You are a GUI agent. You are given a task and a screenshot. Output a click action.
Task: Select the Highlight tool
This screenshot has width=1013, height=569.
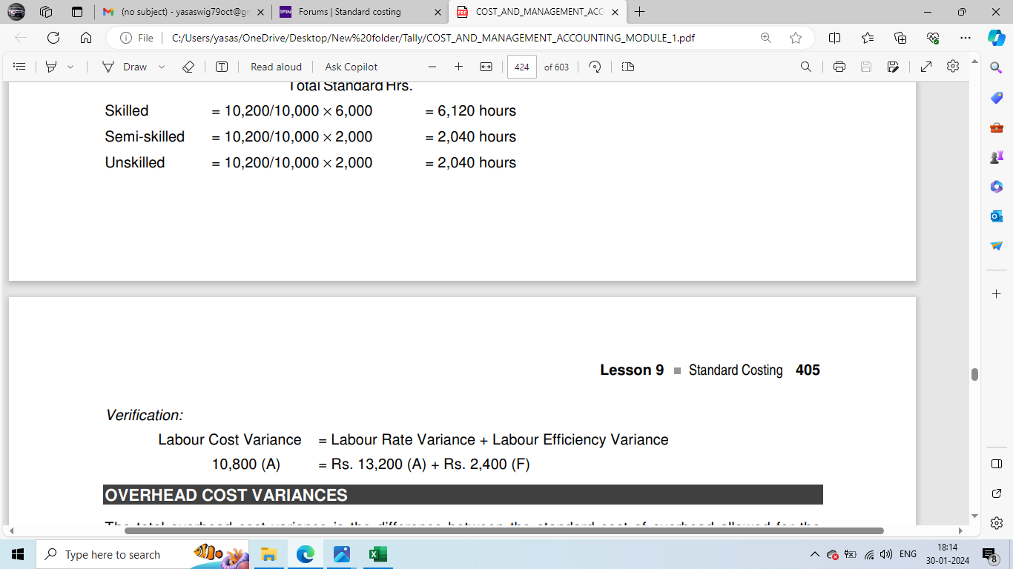[51, 67]
